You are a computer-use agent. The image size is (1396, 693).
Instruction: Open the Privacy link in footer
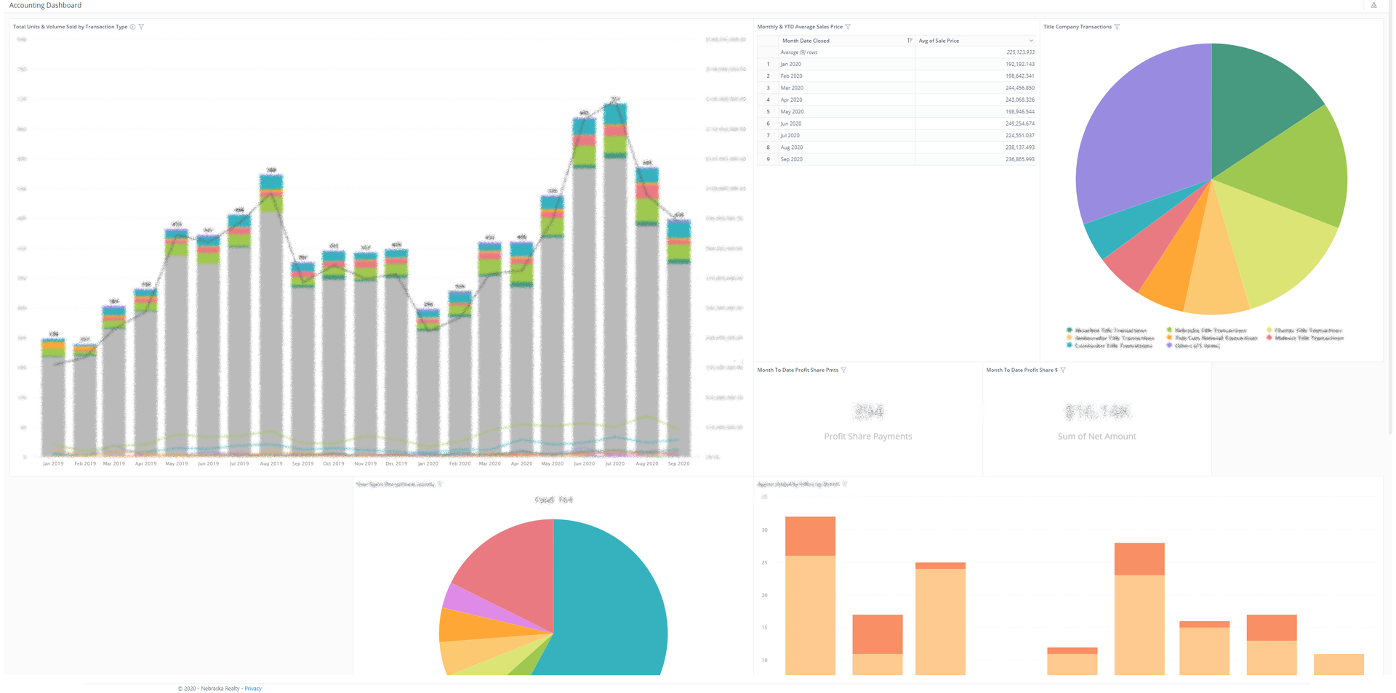[253, 689]
